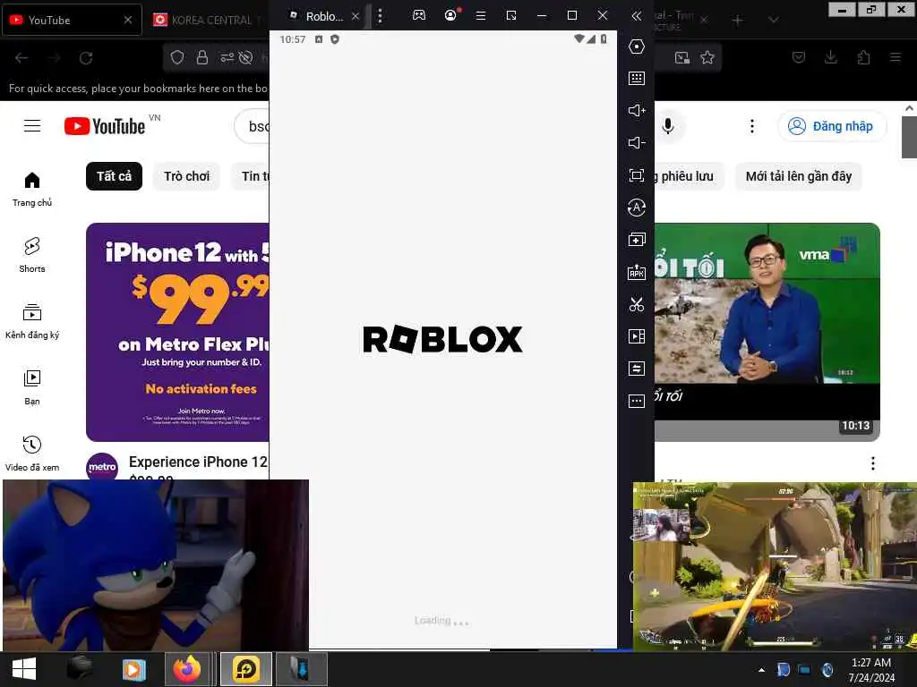Image resolution: width=917 pixels, height=687 pixels.
Task: Collapse the LDPlayer sidebar with double chevron
Action: 637,16
